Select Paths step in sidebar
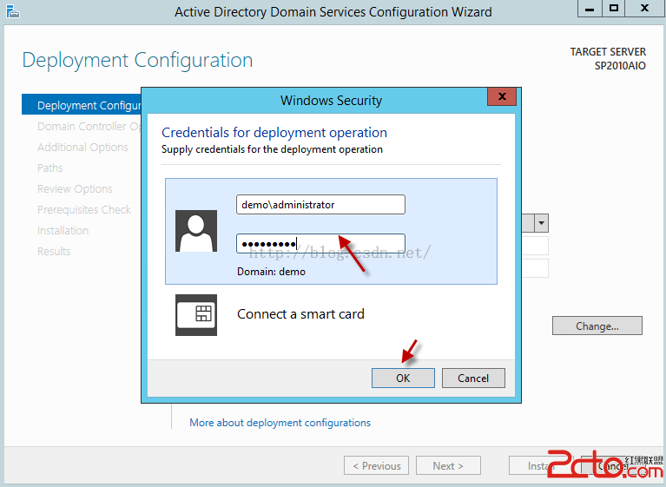 (x=50, y=168)
